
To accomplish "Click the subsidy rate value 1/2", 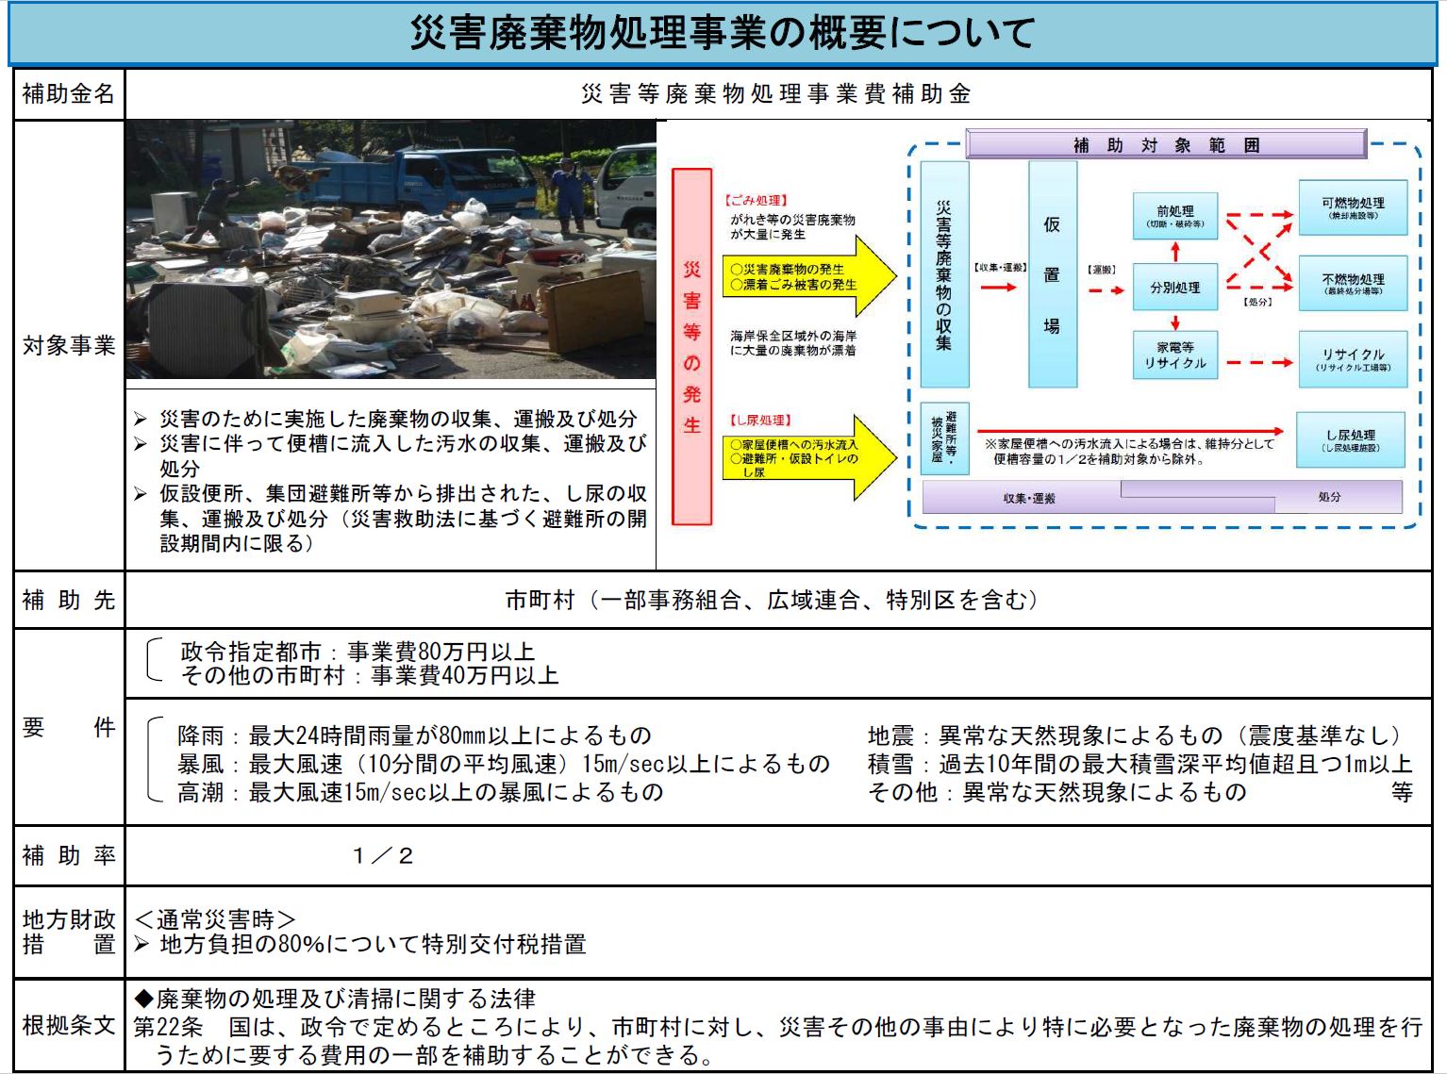I will (383, 855).
